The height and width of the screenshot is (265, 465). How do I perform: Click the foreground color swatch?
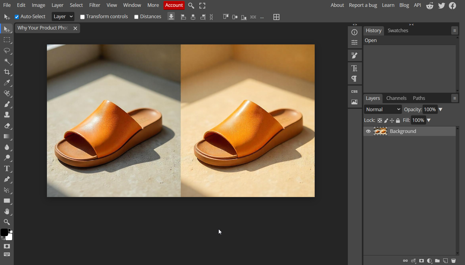pos(4,232)
